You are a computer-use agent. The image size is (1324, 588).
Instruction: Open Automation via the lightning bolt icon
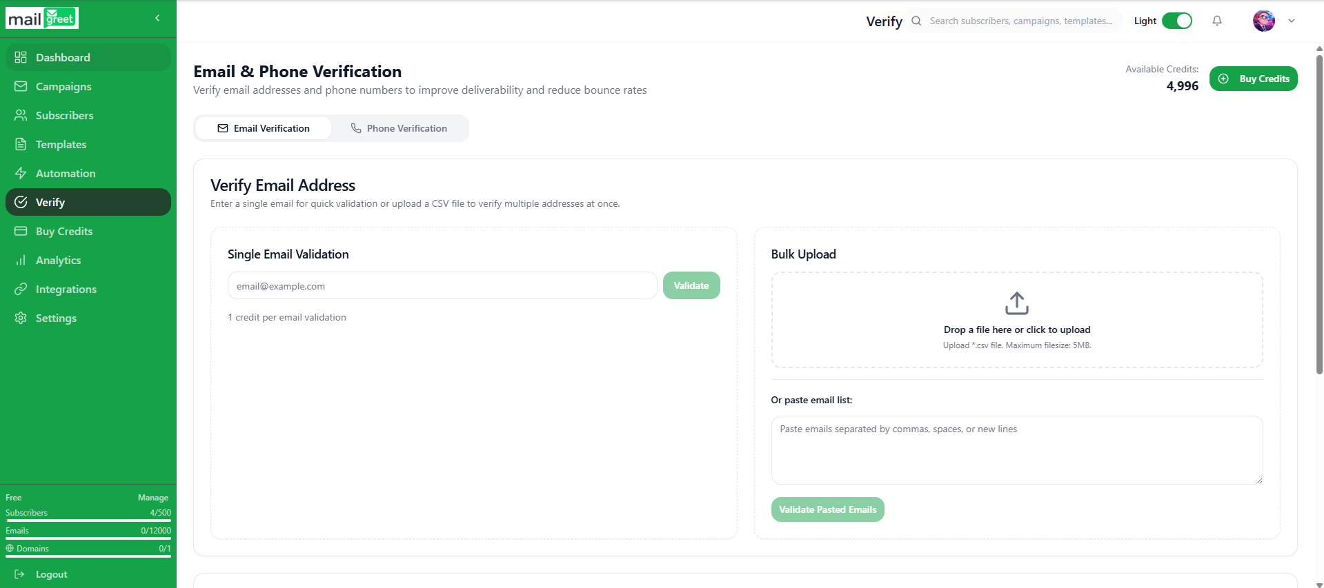21,173
